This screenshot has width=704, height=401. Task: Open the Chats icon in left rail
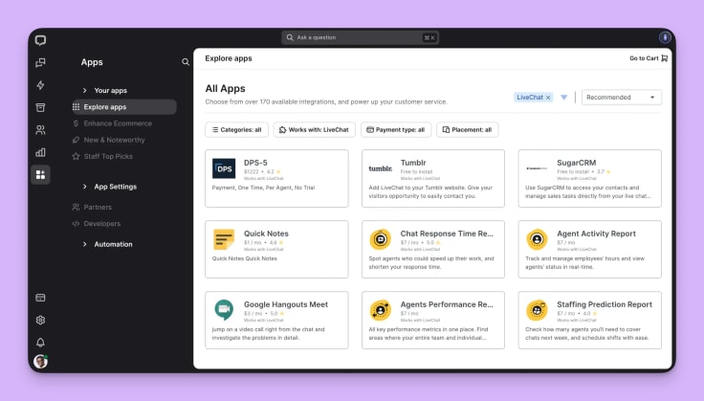click(40, 63)
